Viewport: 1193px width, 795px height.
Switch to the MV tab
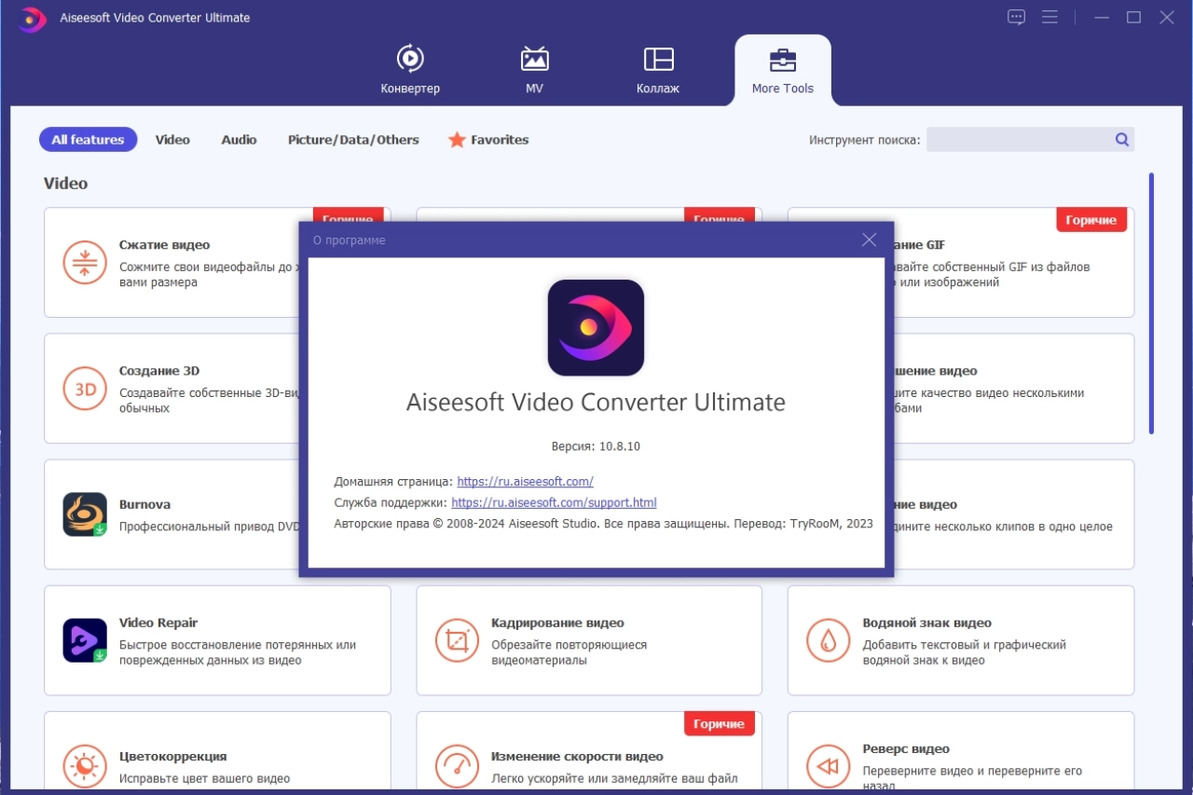point(534,70)
